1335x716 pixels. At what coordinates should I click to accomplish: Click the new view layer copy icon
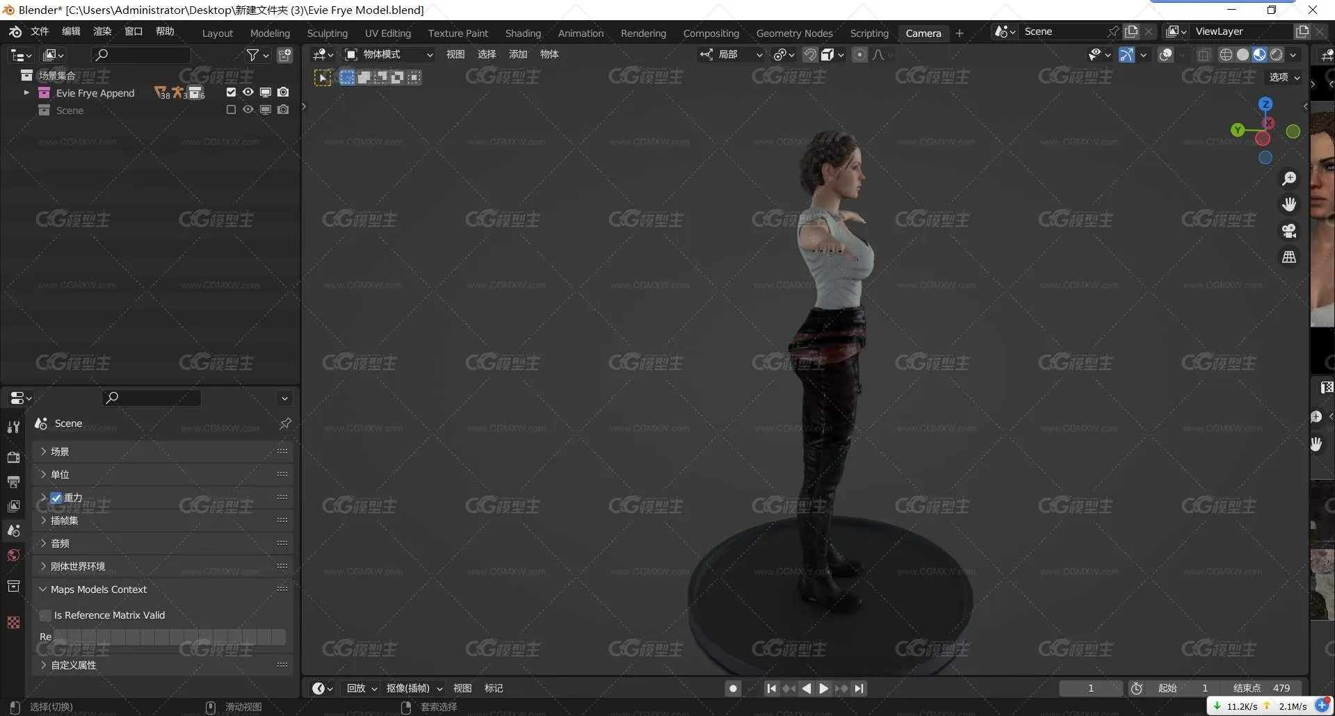(1302, 31)
